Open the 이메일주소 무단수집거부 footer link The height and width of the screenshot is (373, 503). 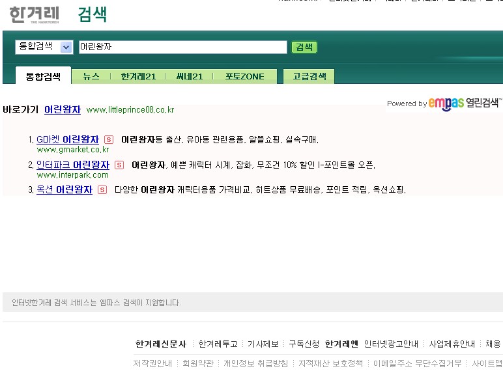[x=418, y=363]
